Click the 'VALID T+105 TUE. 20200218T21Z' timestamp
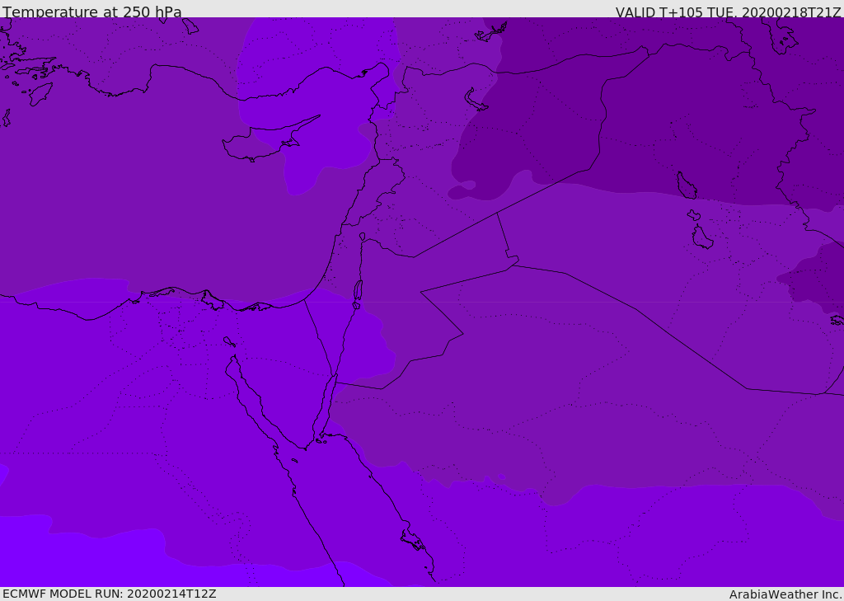This screenshot has width=844, height=601. [729, 12]
